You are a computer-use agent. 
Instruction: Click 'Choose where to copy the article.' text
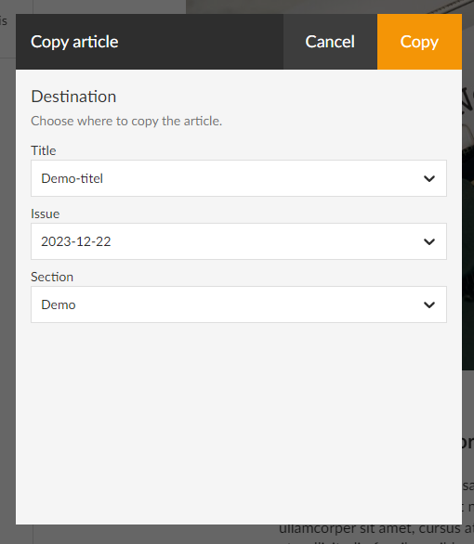tap(126, 121)
